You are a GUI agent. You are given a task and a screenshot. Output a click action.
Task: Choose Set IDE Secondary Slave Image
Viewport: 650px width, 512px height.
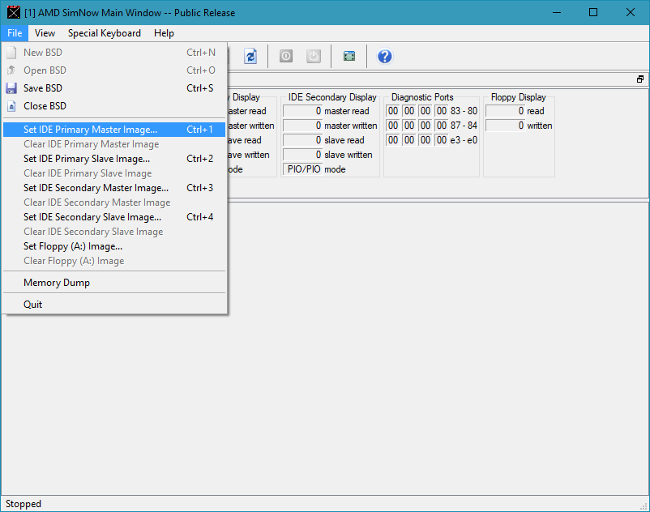(92, 217)
